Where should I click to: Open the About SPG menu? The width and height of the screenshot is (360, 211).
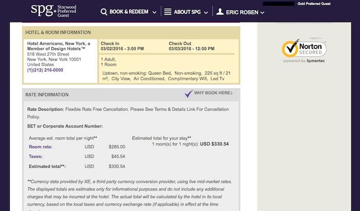pyautogui.click(x=186, y=12)
